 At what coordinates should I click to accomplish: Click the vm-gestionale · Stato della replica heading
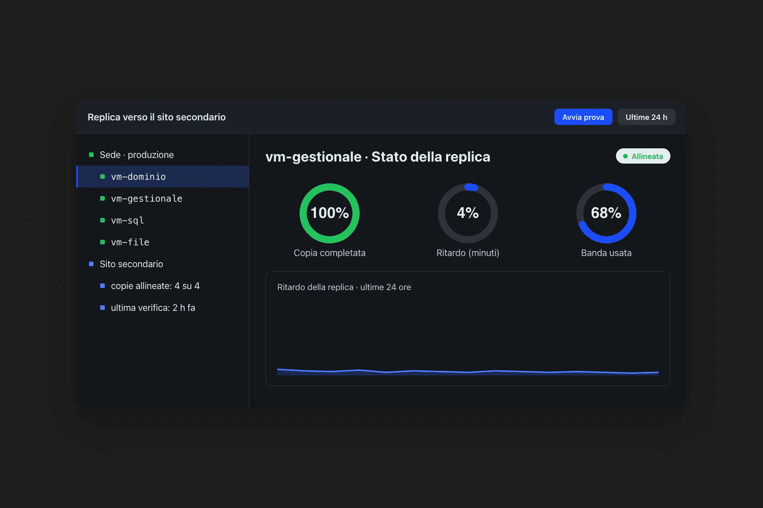[x=378, y=157]
